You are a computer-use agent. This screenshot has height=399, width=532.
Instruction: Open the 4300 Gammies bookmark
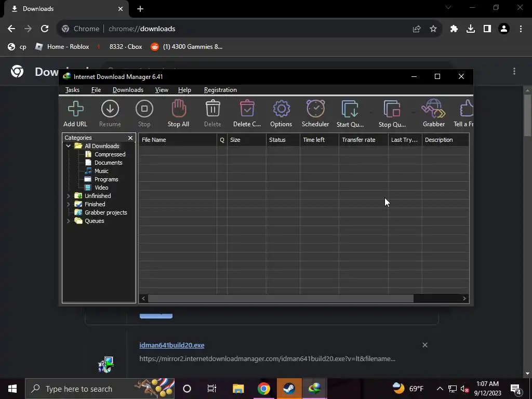click(x=187, y=47)
